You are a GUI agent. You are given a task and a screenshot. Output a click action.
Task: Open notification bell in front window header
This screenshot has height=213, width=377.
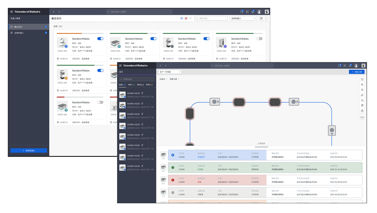(x=351, y=66)
